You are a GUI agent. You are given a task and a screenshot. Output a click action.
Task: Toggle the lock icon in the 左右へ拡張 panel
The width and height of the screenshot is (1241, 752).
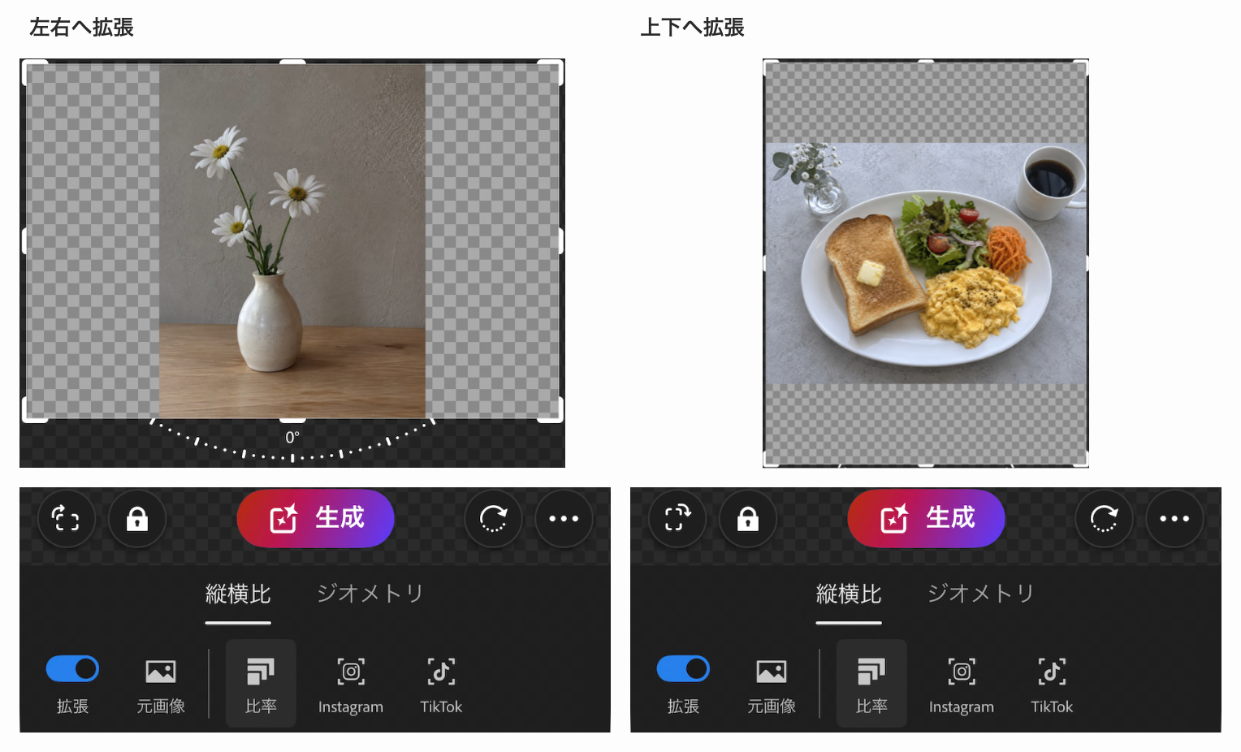pos(137,518)
